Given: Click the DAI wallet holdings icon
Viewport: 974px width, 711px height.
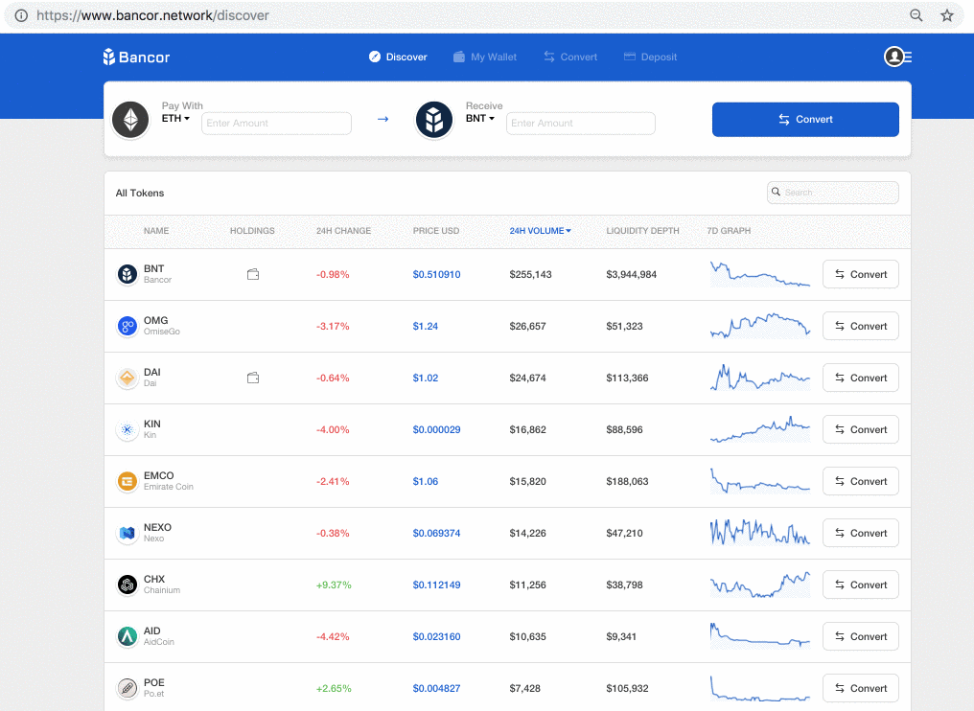Looking at the screenshot, I should pyautogui.click(x=253, y=378).
